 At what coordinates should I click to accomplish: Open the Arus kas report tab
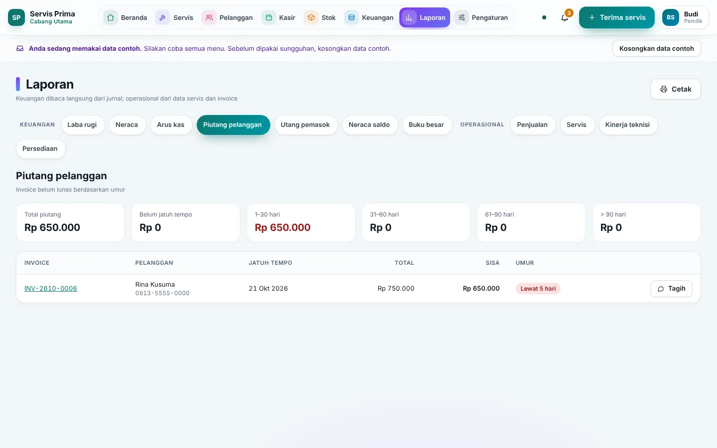[x=171, y=125]
